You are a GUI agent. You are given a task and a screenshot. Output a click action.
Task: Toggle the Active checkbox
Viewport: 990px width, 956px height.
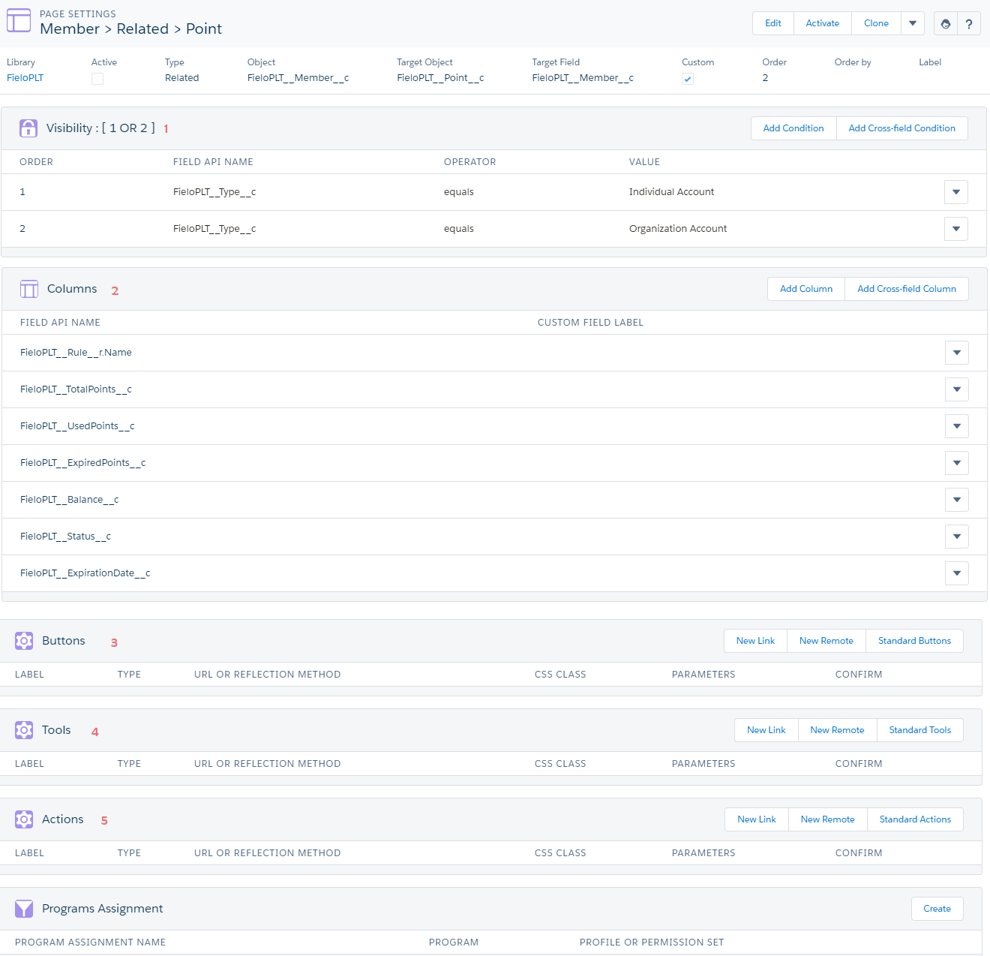(x=97, y=79)
